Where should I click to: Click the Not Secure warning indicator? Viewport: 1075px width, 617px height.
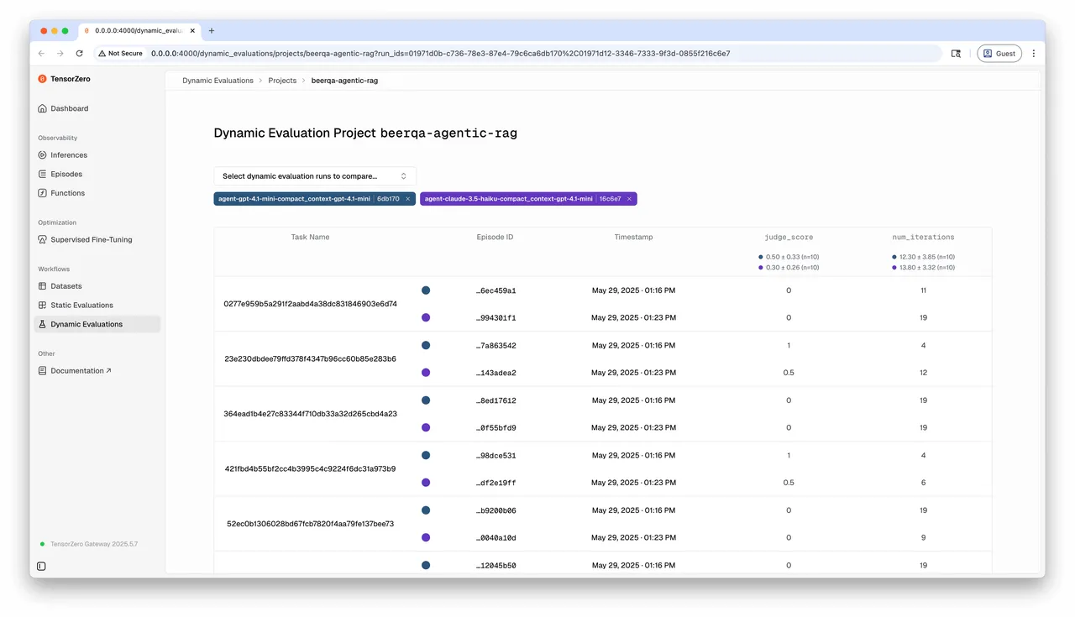(x=120, y=53)
